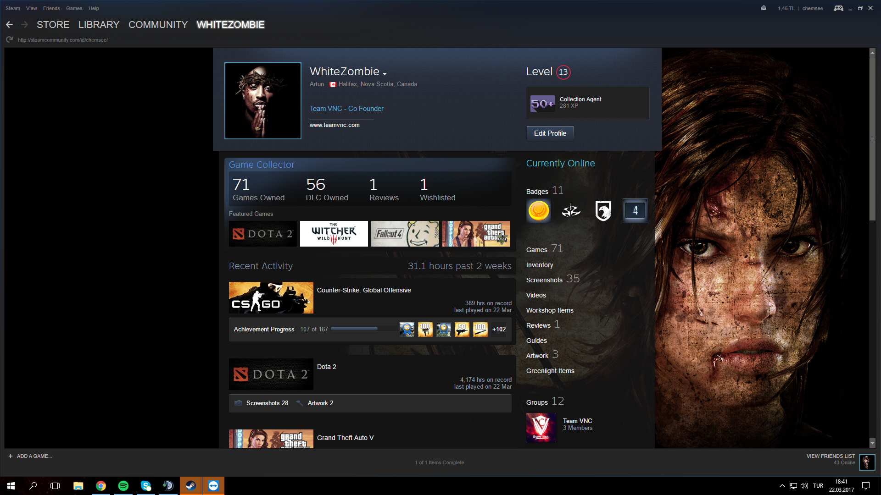Click the wallet balance 1,46 TL
The width and height of the screenshot is (881, 495).
(786, 8)
